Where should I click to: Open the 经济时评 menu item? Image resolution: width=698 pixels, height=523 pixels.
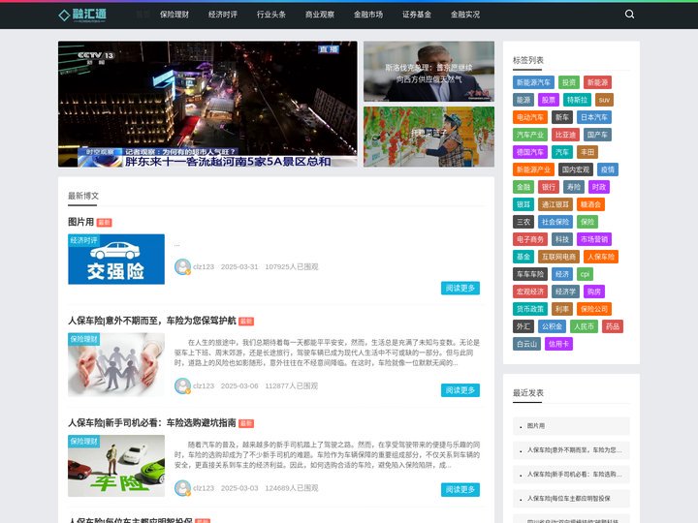[223, 15]
